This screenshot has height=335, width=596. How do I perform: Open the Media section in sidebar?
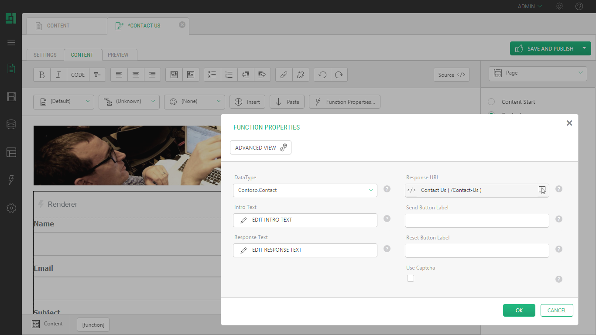click(x=11, y=97)
